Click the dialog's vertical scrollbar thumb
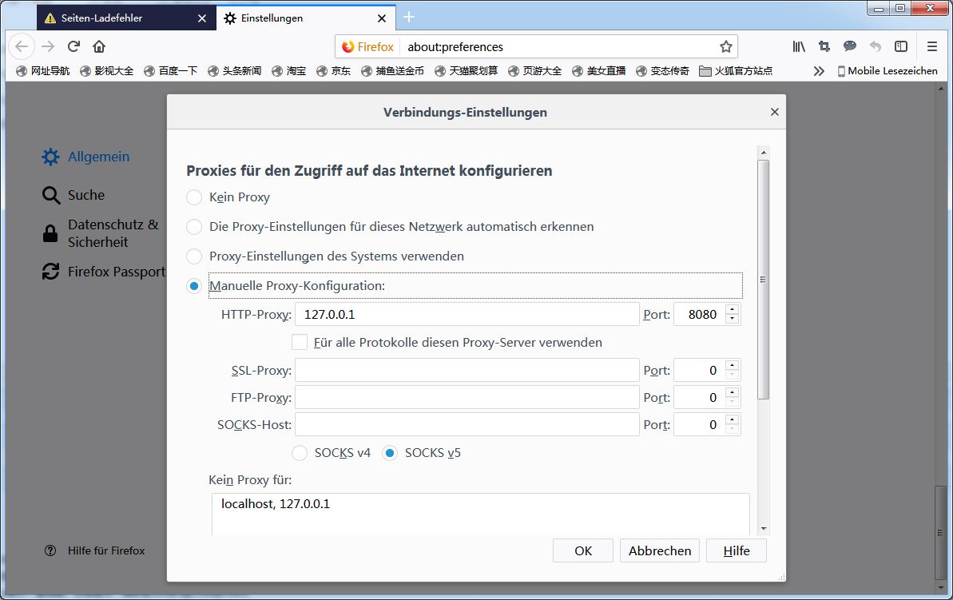The image size is (953, 600). click(764, 280)
